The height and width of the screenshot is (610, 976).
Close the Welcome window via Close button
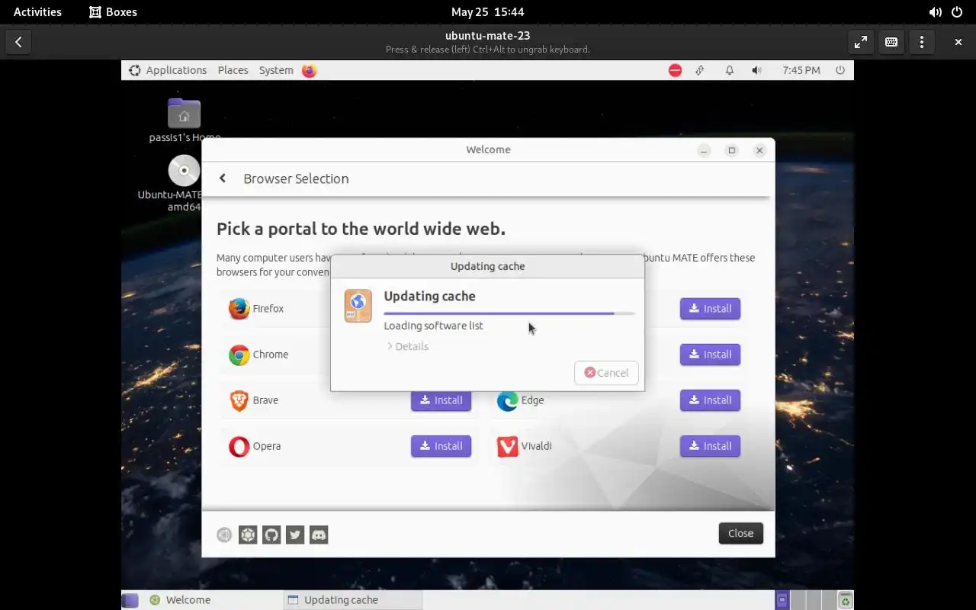[x=740, y=533]
